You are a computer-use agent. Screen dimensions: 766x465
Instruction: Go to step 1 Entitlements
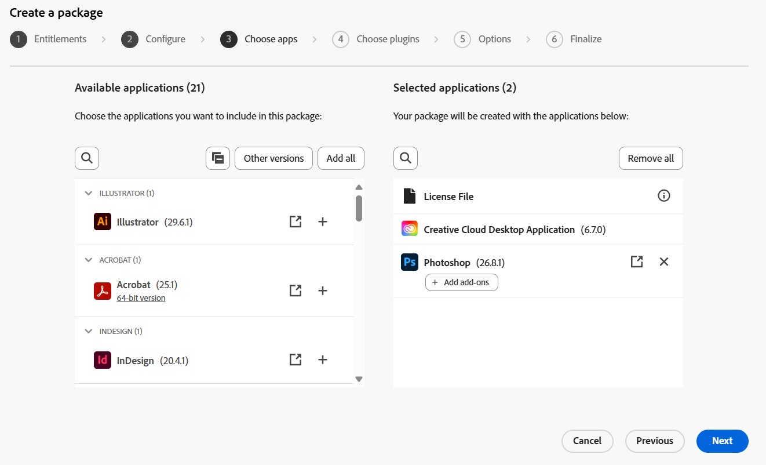tap(49, 39)
